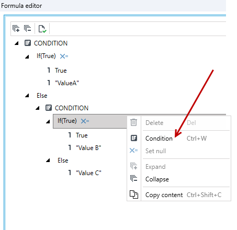
Task: Select the nested Else row
Action: click(x=63, y=160)
